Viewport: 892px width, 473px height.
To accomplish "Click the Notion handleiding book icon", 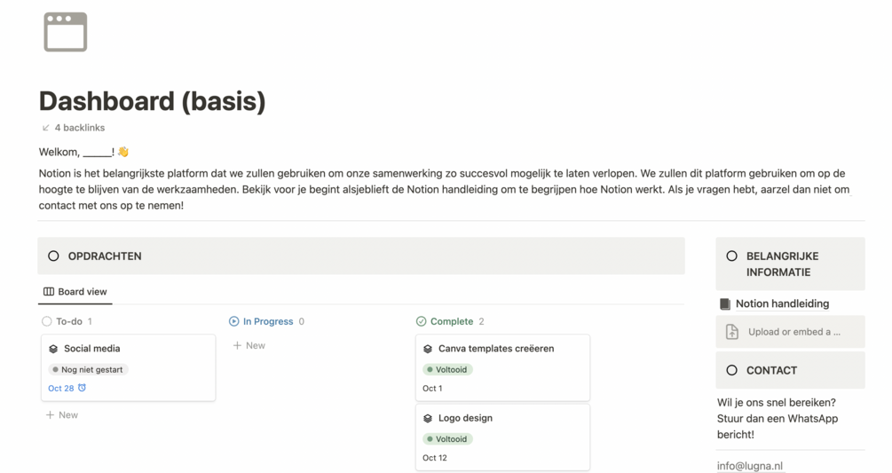I will 725,304.
